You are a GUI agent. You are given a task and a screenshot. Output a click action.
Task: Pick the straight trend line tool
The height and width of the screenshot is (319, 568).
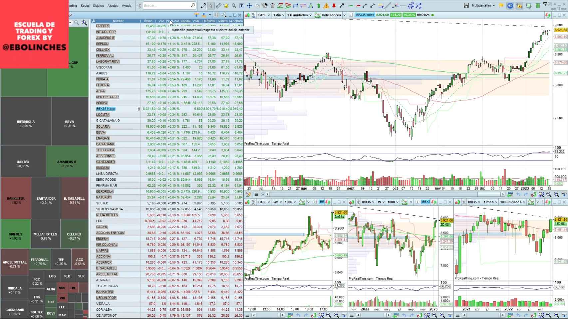pyautogui.click(x=388, y=5)
